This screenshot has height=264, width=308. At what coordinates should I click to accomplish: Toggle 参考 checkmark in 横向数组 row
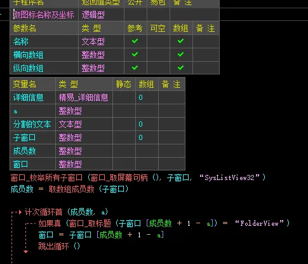135,55
